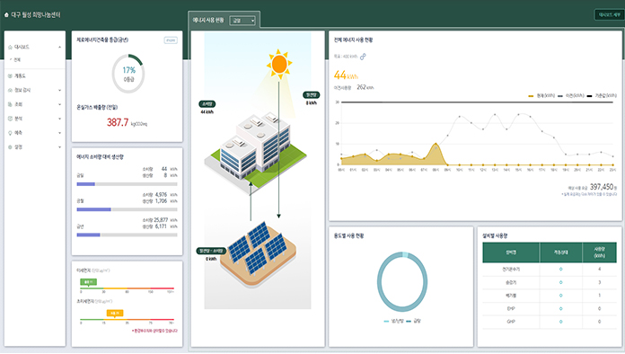Toggle the light blue donut legend item
Screen dimensions: 625x354
[394, 321]
